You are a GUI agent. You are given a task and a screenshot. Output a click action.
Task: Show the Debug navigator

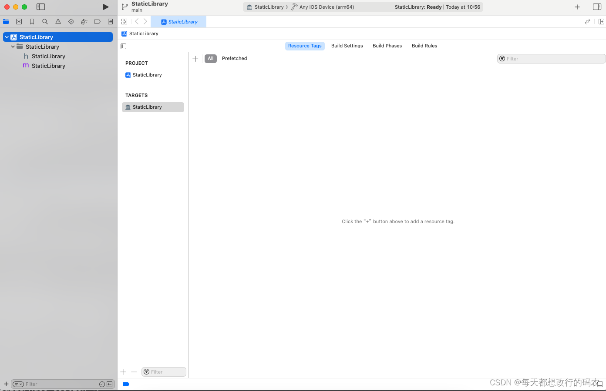(84, 21)
